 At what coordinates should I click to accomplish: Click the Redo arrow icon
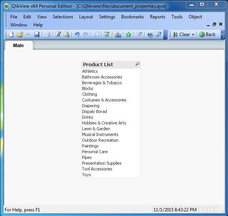point(86,34)
